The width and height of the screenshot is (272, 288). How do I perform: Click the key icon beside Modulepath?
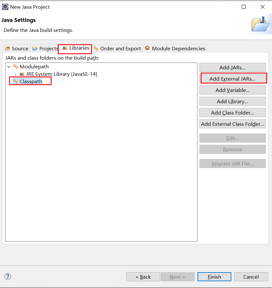[x=15, y=67]
